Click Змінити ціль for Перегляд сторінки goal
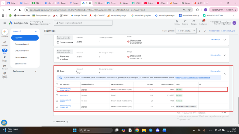 [215, 55]
